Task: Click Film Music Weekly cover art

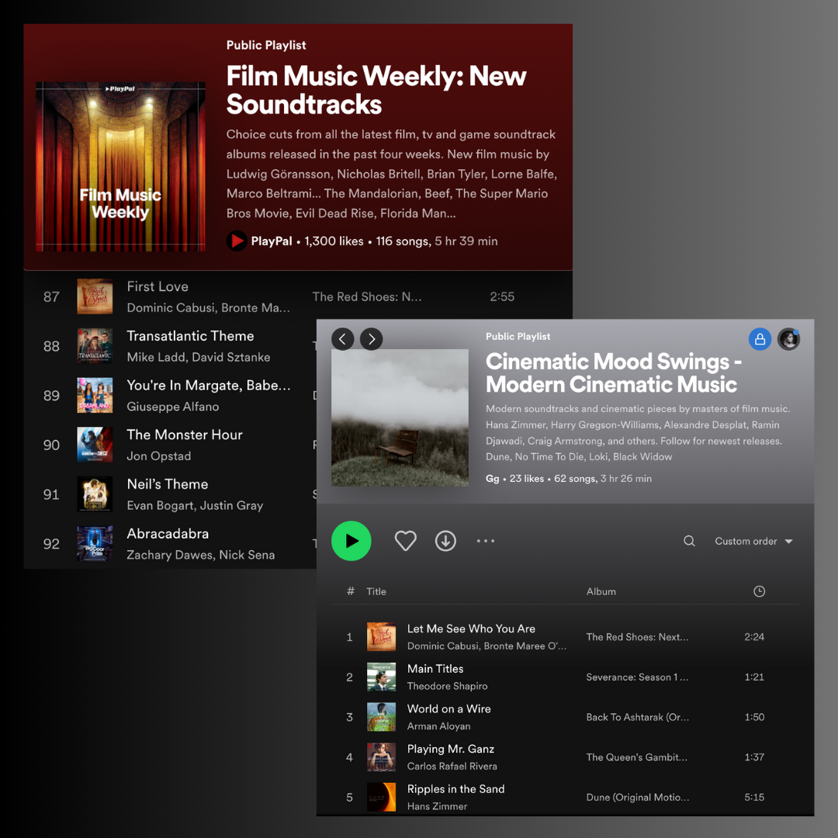Action: 120,166
